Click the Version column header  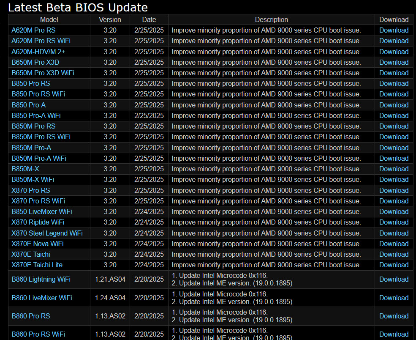coord(110,20)
